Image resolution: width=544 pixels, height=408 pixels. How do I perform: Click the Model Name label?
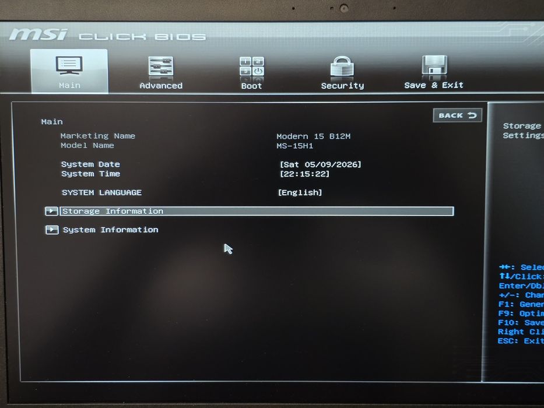pos(87,145)
